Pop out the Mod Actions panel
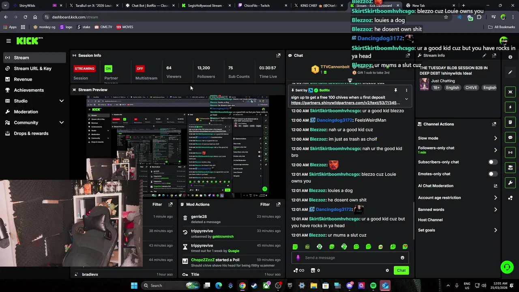The height and width of the screenshot is (292, 519). pyautogui.click(x=278, y=204)
